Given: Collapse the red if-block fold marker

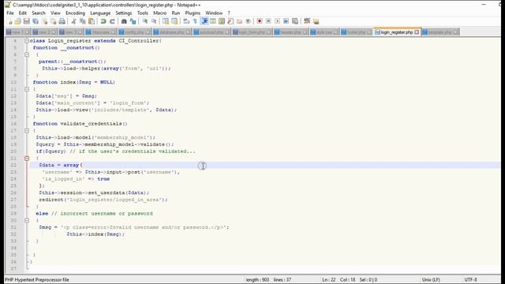Looking at the screenshot, I should (x=27, y=159).
